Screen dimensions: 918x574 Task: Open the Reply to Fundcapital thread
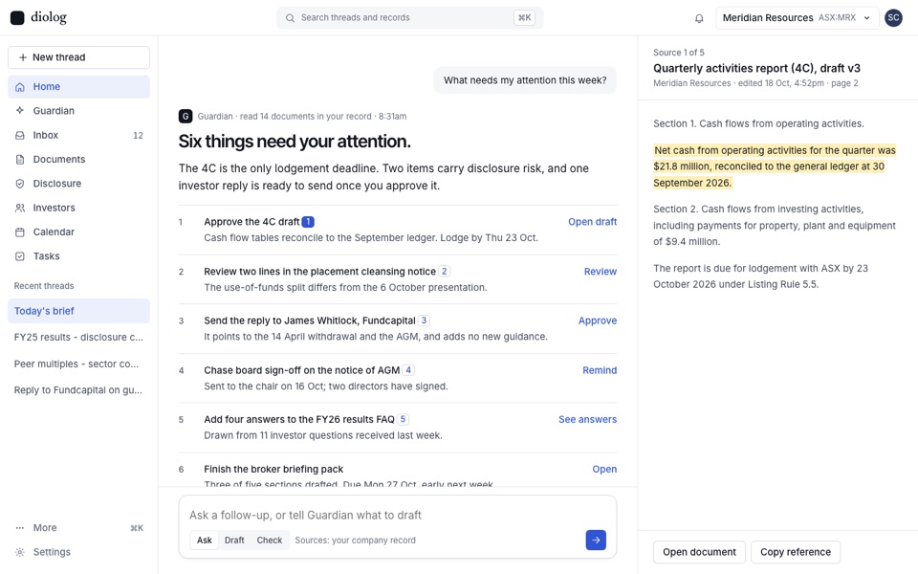[x=78, y=390]
